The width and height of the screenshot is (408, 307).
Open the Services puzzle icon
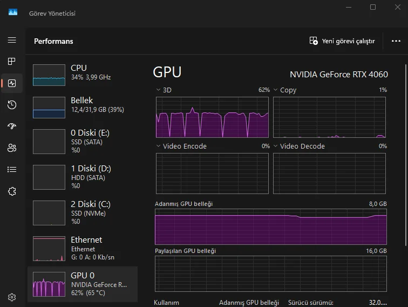click(12, 191)
